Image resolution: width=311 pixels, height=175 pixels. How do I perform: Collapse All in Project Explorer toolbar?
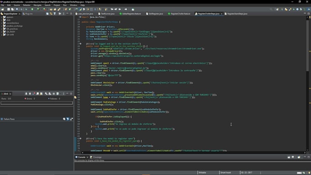[48, 14]
